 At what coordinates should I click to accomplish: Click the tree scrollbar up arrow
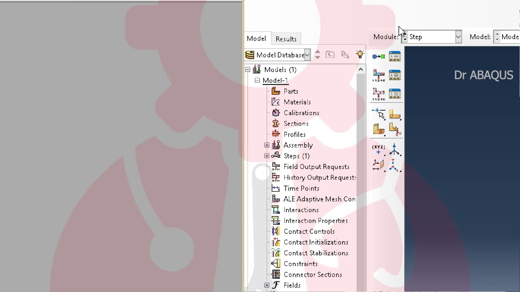pyautogui.click(x=360, y=70)
